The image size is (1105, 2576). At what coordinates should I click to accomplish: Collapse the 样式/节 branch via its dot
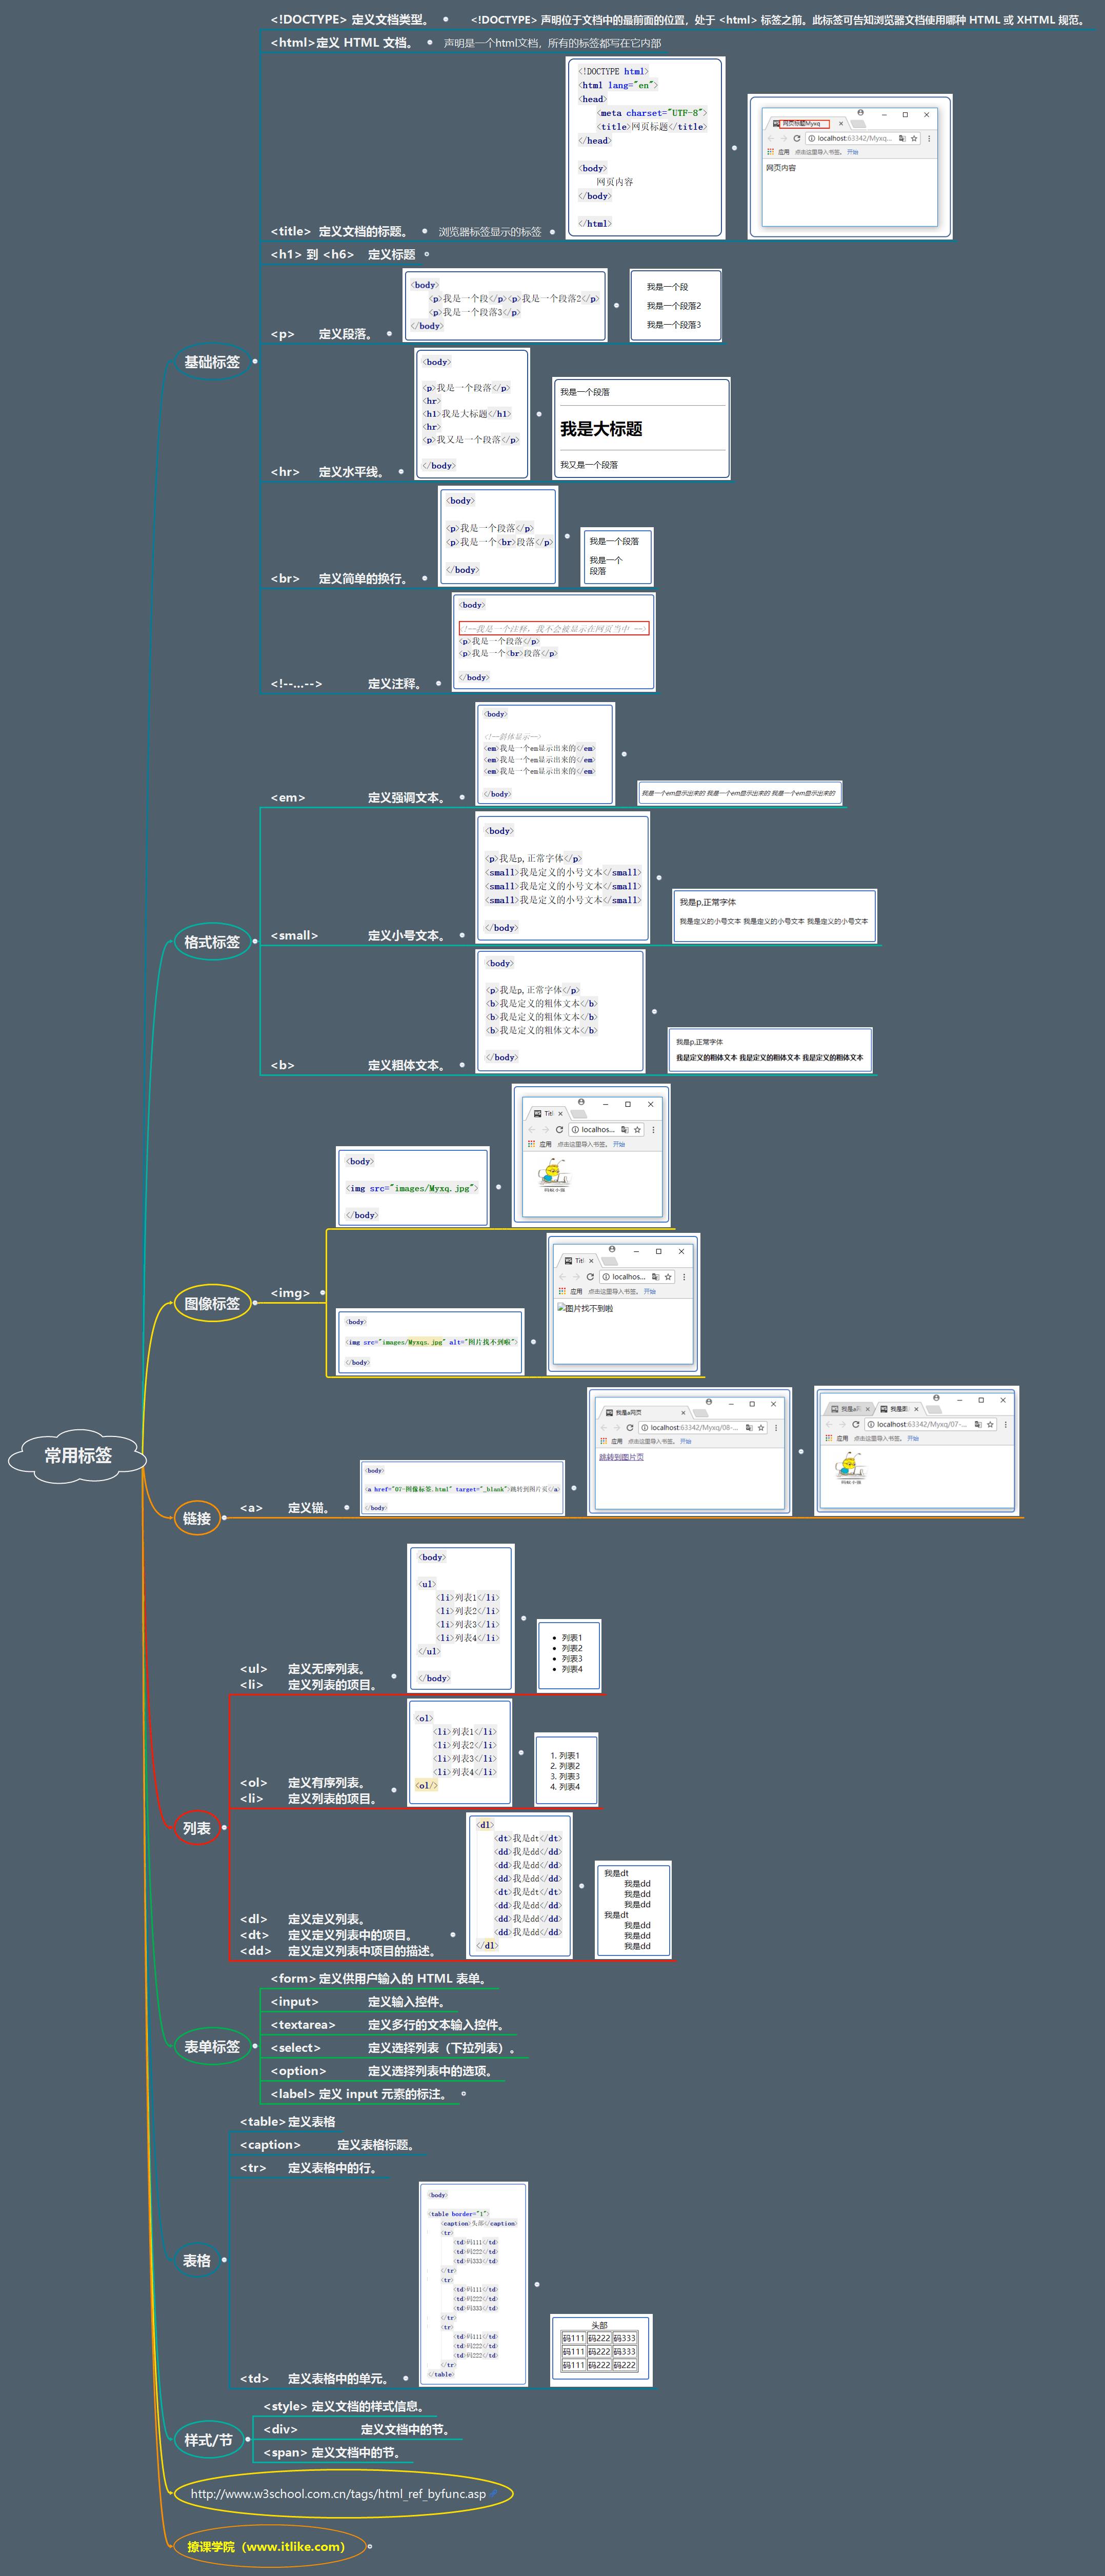click(248, 2440)
